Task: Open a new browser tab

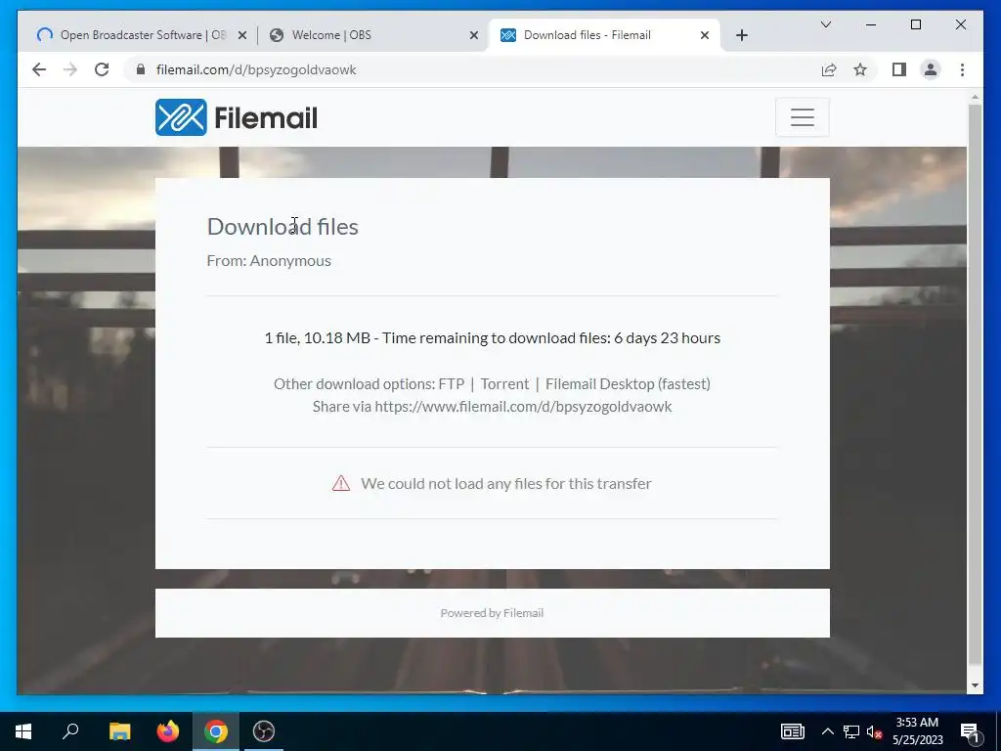Action: point(741,35)
